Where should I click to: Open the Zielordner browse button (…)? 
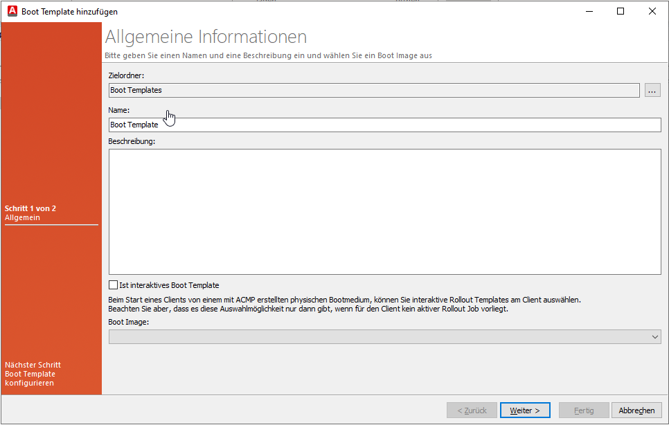[652, 91]
